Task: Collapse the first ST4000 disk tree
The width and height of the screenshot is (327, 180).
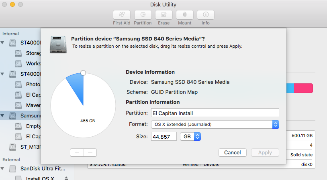Action: click(2, 43)
